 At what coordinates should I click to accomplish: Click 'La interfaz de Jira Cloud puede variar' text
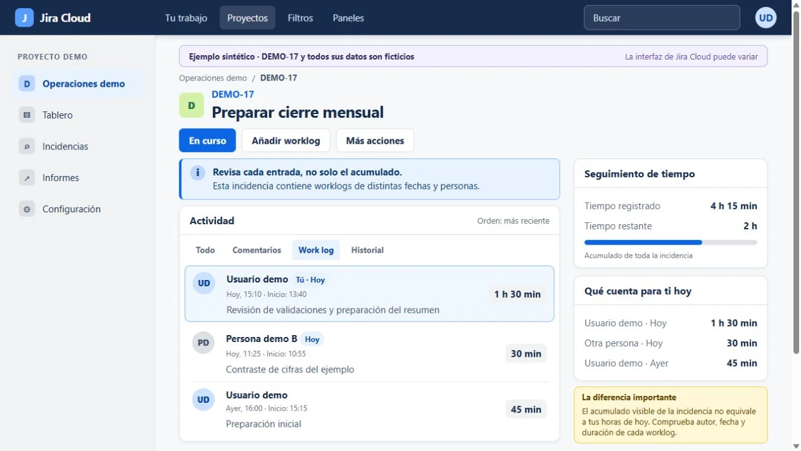691,56
